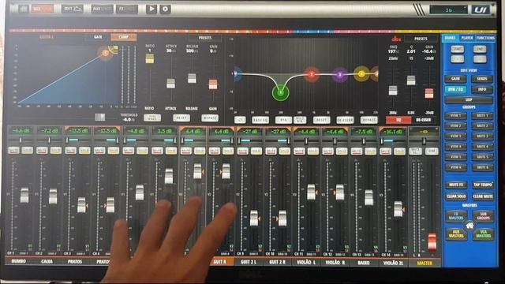The image size is (505, 284).
Task: Solo the VIOLÃO L channel
Action: (x=312, y=151)
